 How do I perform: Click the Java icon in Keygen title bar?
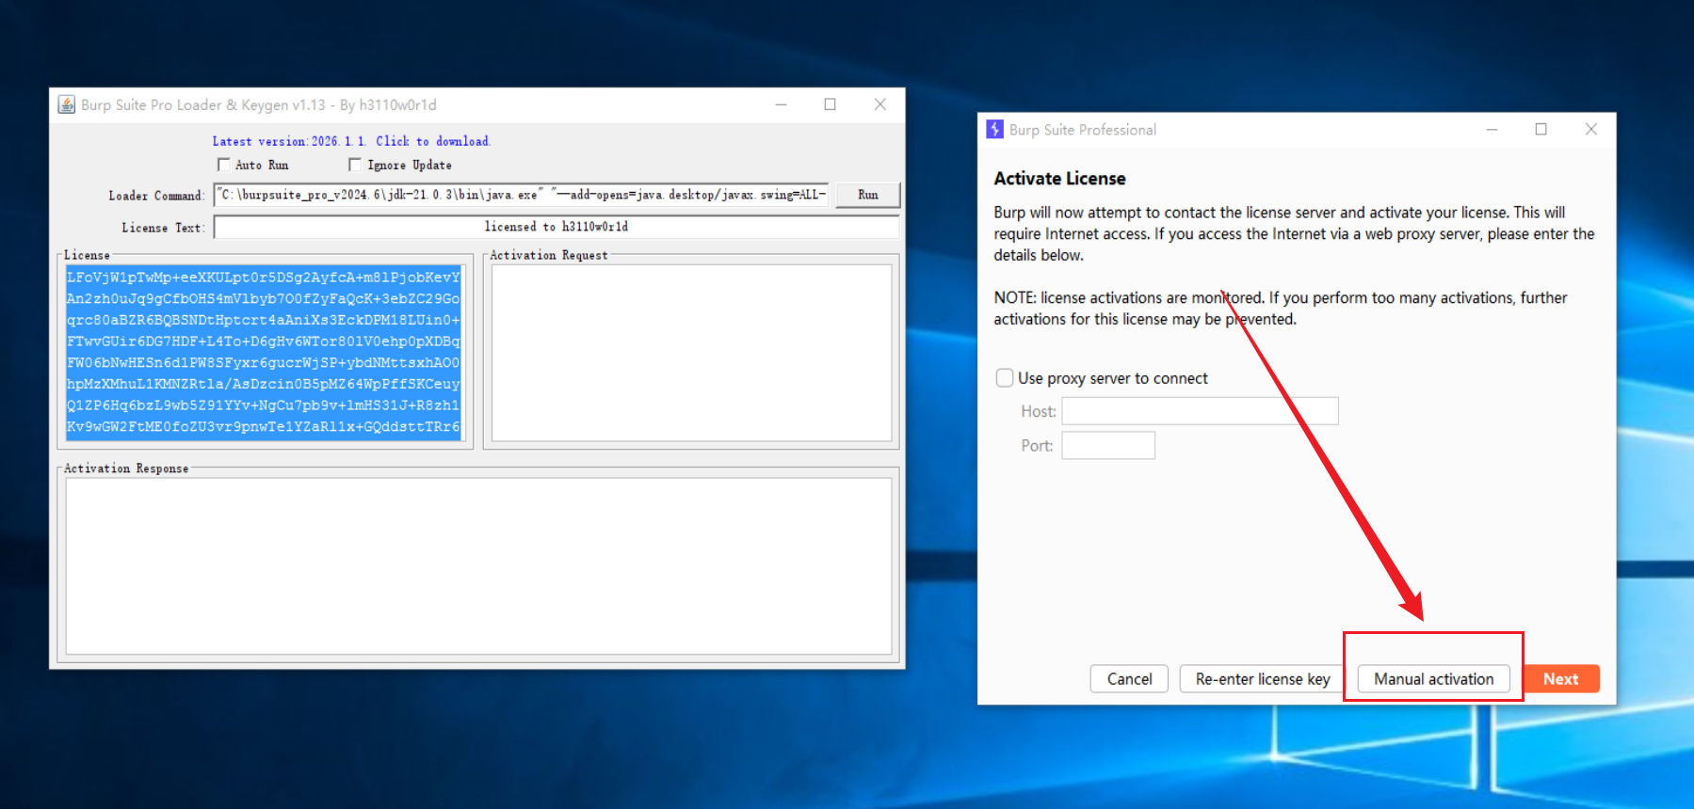pyautogui.click(x=67, y=104)
